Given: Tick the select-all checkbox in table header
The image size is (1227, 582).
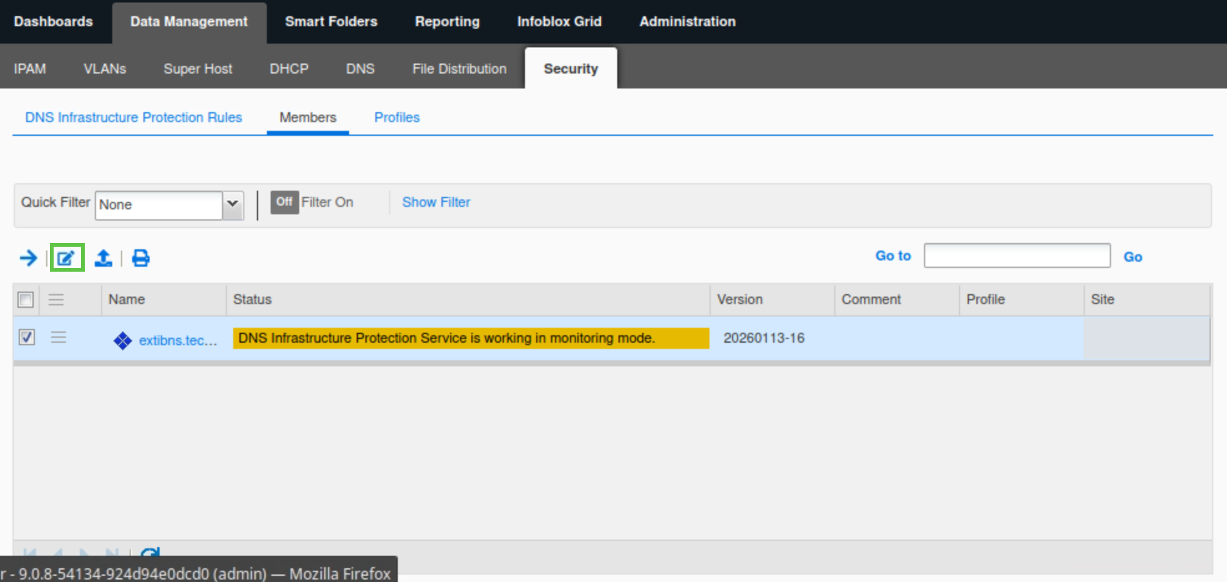Looking at the screenshot, I should pyautogui.click(x=26, y=300).
